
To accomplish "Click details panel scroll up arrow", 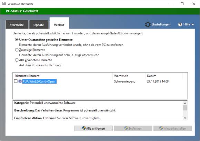I will click(x=185, y=103).
